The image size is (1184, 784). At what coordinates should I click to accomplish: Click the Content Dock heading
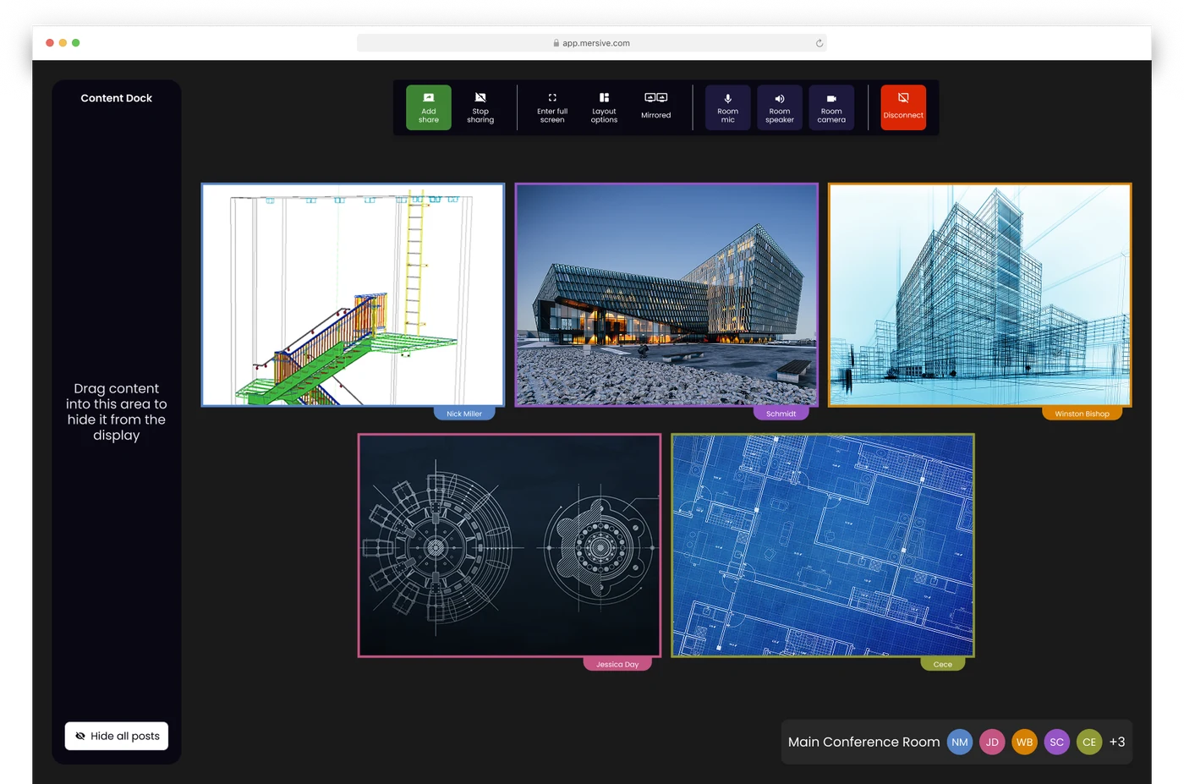117,98
